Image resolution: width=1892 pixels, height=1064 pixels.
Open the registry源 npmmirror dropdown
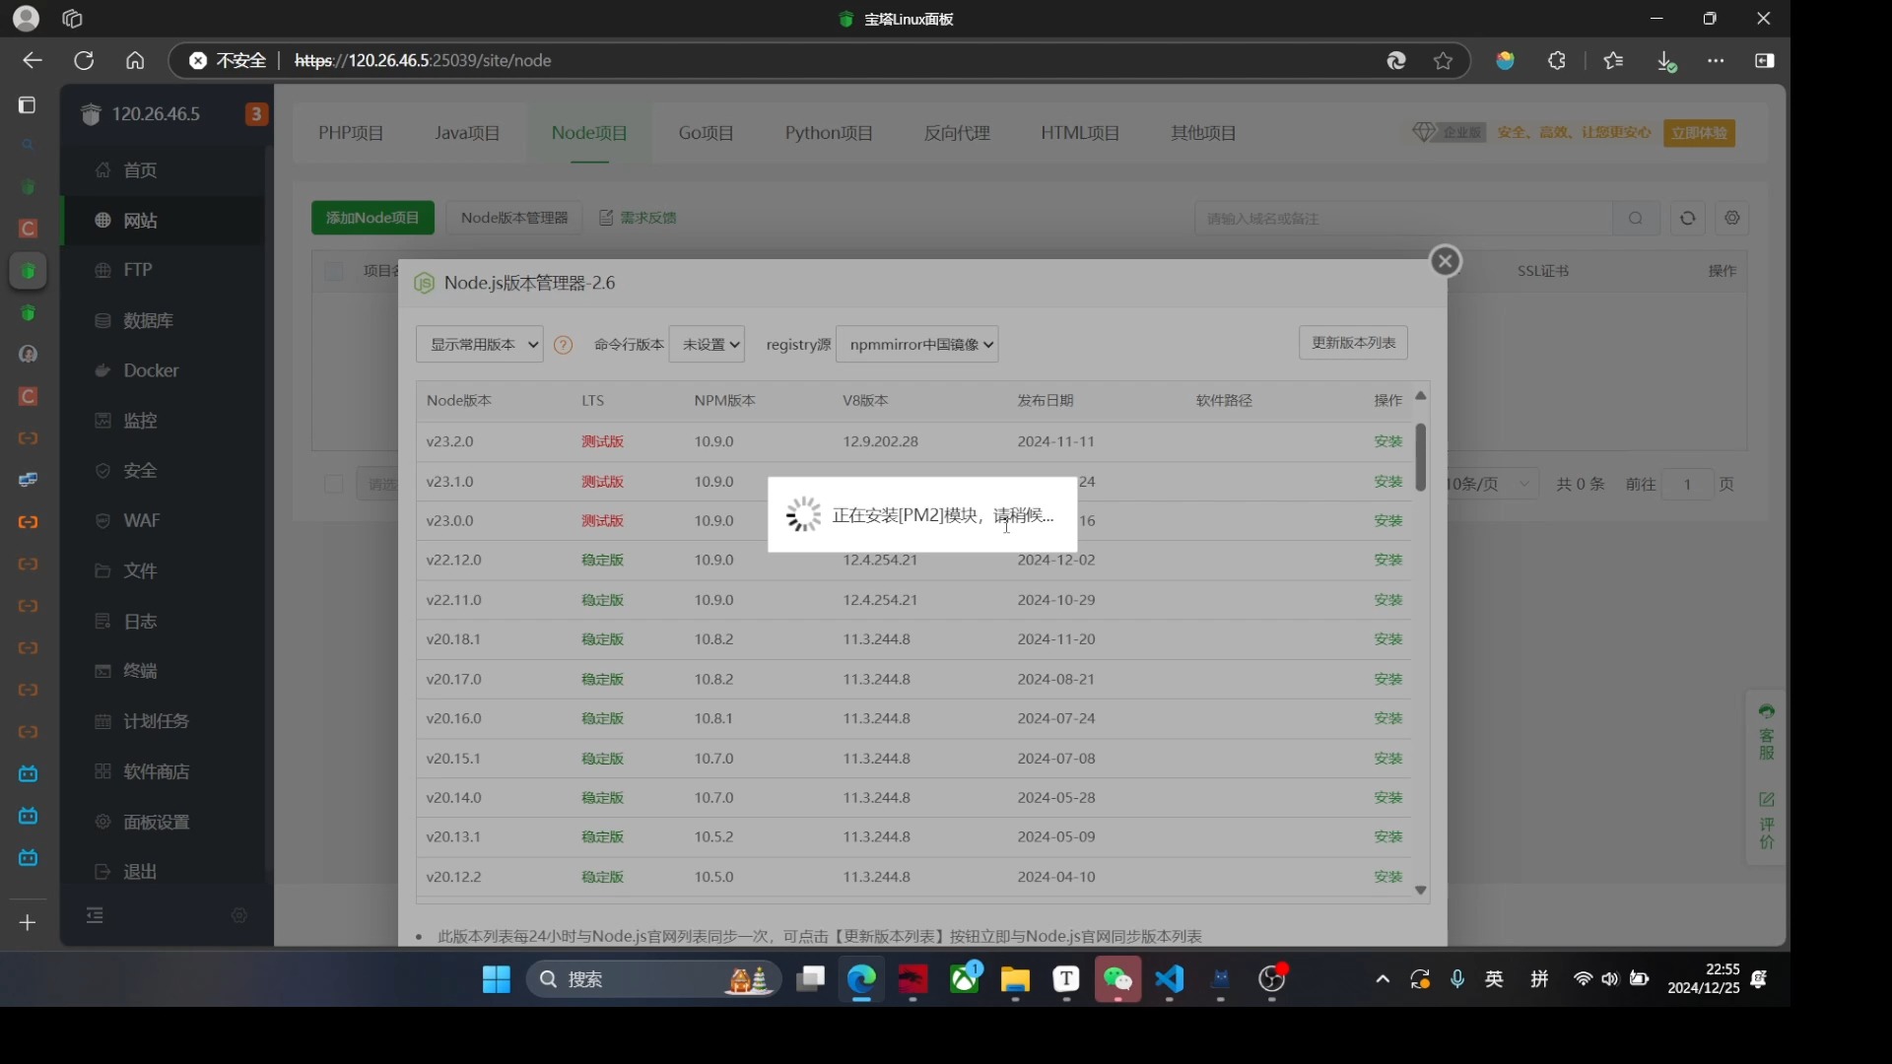[x=916, y=345]
